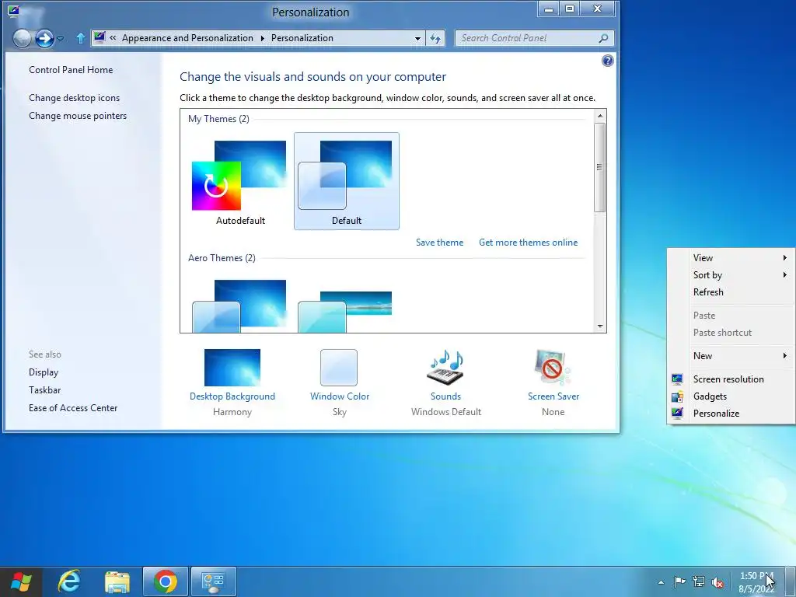Click the Control Panel taskbar button
The width and height of the screenshot is (796, 597).
214,581
